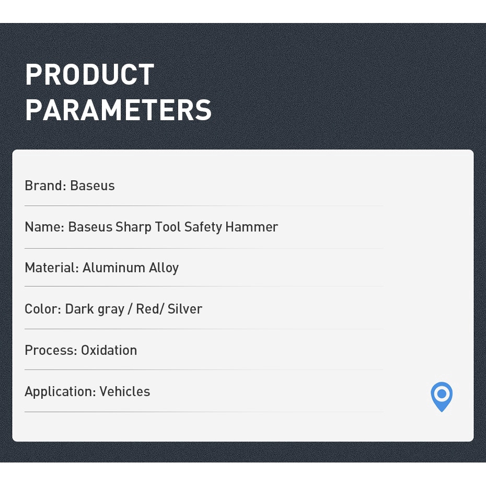Click the Aluminum Alloy value

(x=131, y=268)
